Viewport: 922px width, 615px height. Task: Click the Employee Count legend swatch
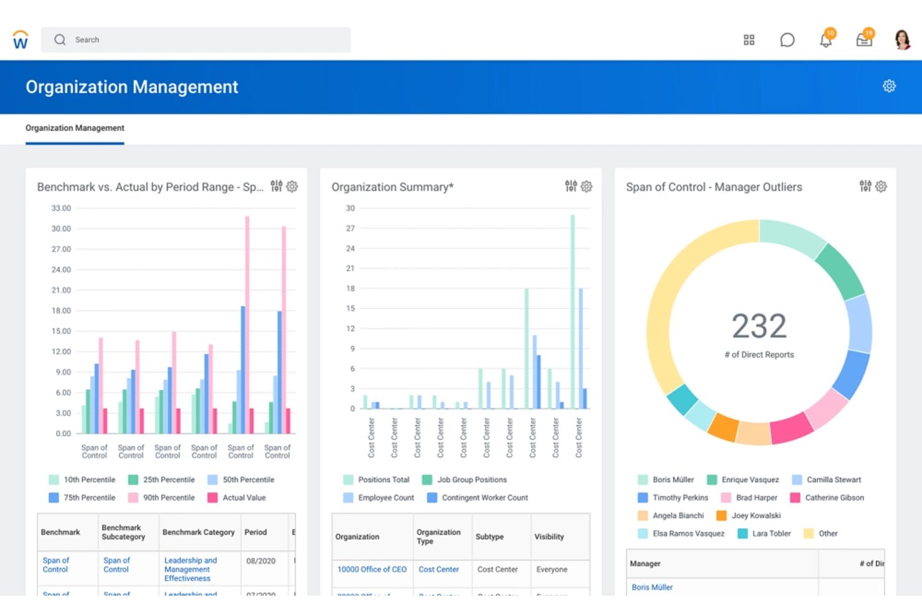tap(348, 498)
